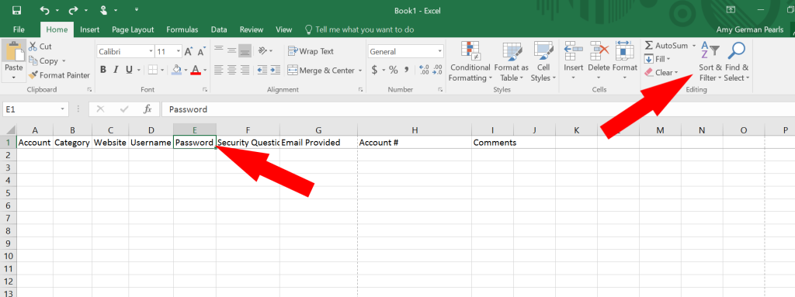The width and height of the screenshot is (795, 297).
Task: Click the Insert Function fx icon
Action: coord(148,109)
